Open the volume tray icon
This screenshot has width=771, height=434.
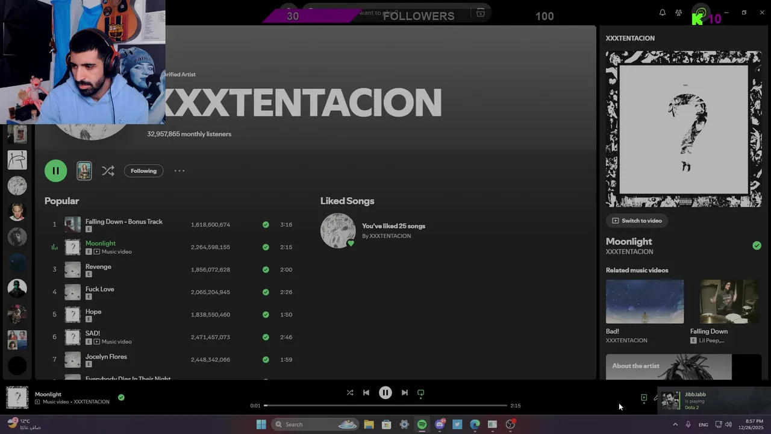729,424
